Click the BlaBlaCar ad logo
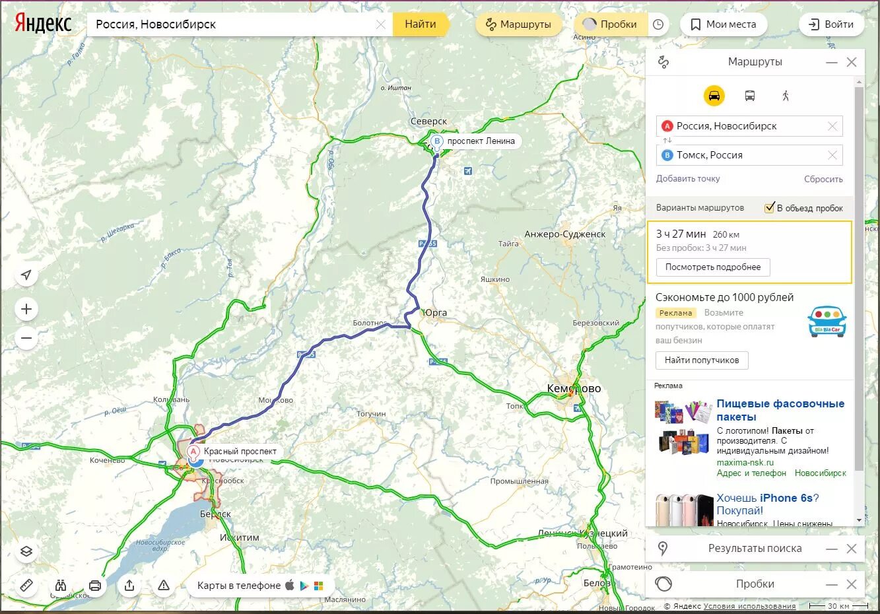This screenshot has height=614, width=880. [827, 322]
